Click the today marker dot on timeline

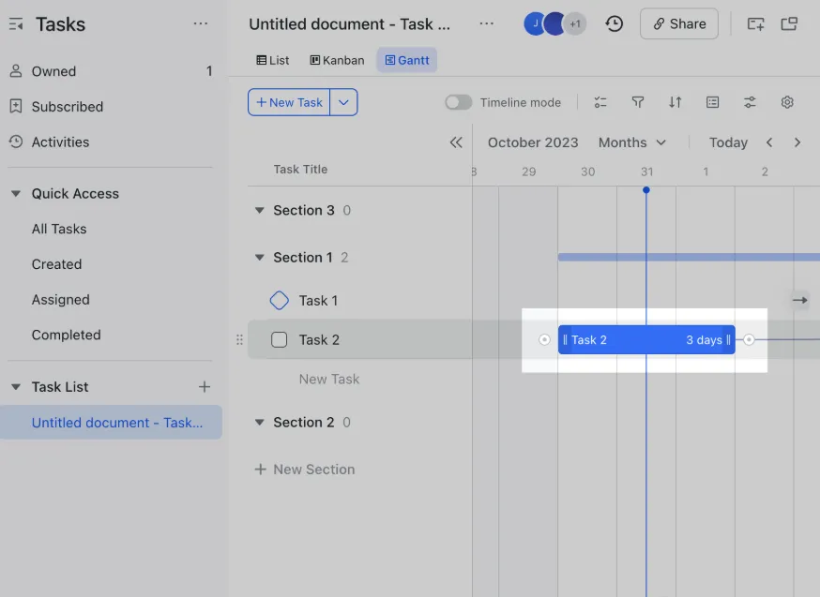[x=646, y=190]
